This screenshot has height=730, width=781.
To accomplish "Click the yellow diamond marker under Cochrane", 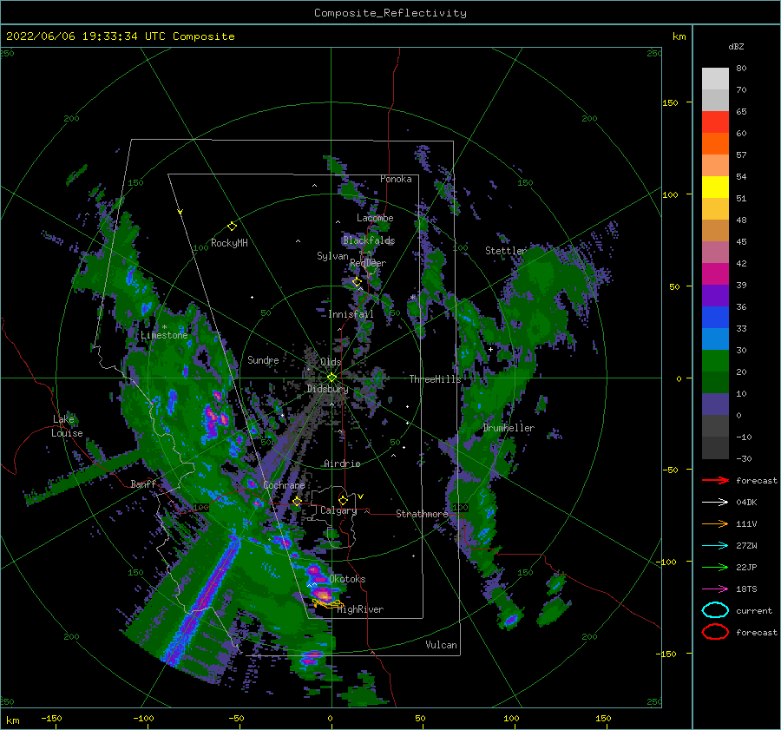I will (x=297, y=502).
